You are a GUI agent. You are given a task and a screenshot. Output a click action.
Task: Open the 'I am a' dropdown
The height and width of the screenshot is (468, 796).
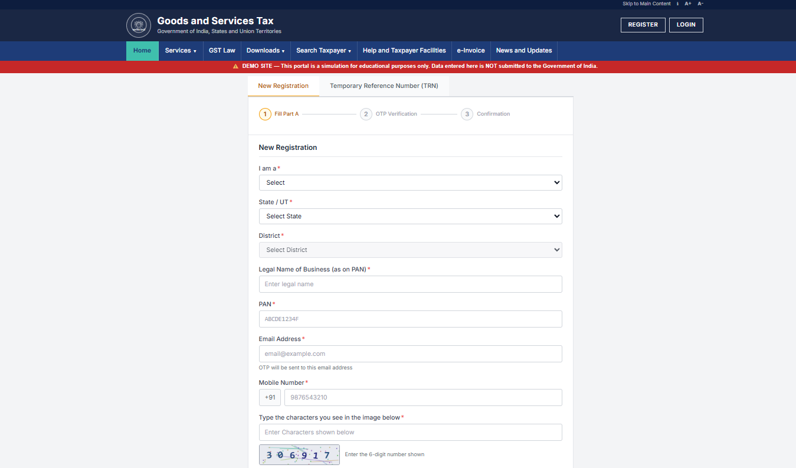click(x=410, y=183)
